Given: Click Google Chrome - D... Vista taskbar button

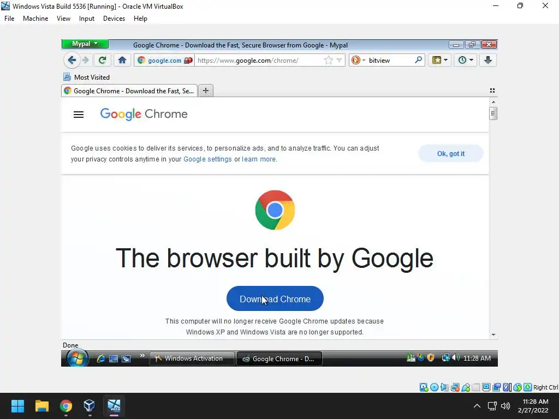Looking at the screenshot, I should tap(279, 359).
